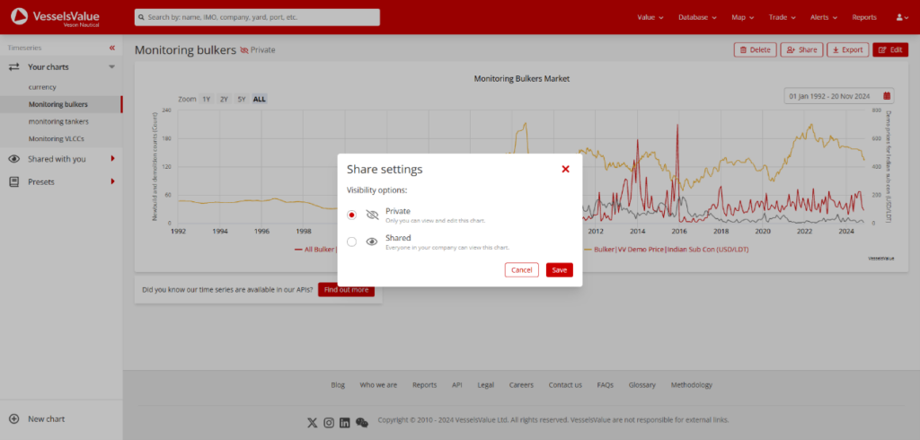Viewport: 920px width, 440px height.
Task: Click Cancel in Share settings
Action: pyautogui.click(x=521, y=269)
